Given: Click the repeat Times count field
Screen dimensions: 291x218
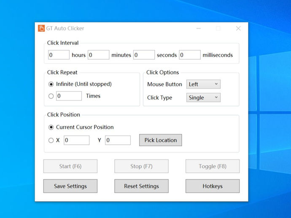Looking at the screenshot, I should 69,96.
